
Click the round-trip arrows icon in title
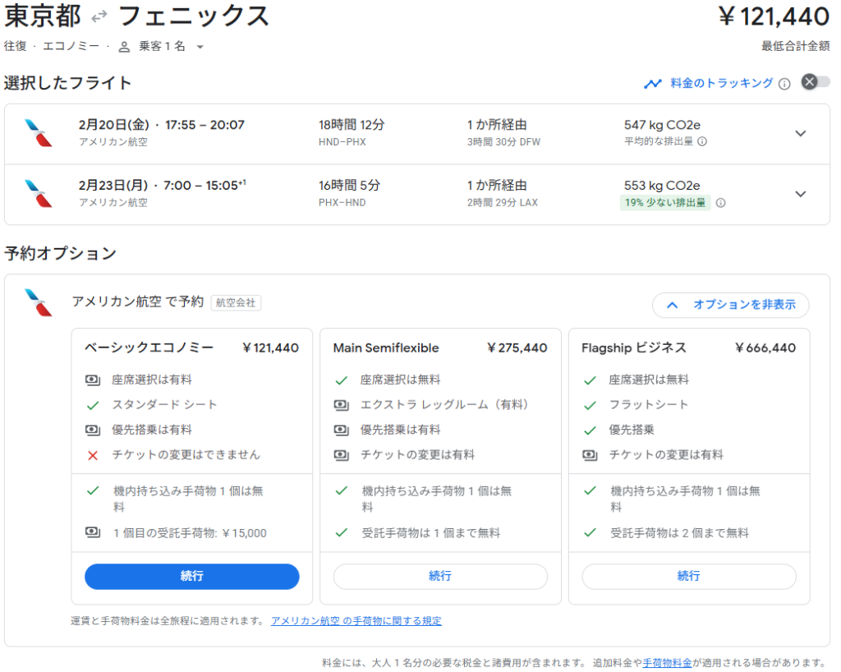(x=99, y=16)
